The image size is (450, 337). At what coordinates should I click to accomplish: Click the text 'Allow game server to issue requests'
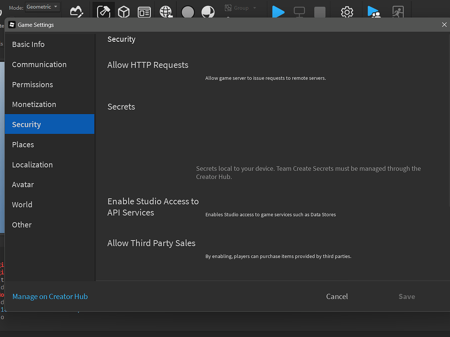click(x=265, y=78)
